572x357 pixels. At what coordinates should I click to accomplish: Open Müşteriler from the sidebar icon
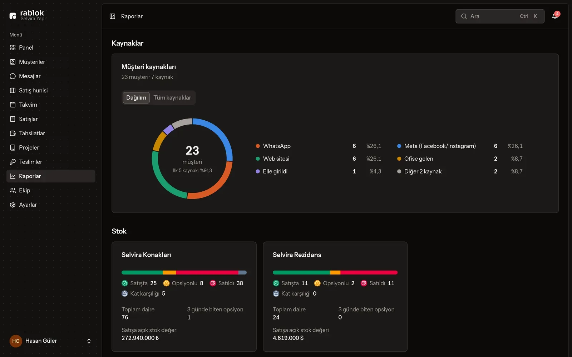point(13,62)
